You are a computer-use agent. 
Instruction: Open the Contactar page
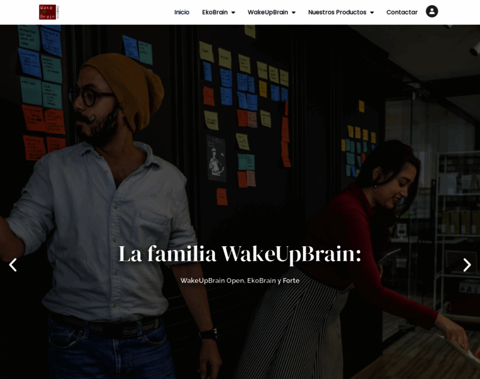point(402,12)
